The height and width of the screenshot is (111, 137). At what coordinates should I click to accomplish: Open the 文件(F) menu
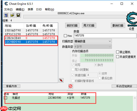tap(8, 9)
